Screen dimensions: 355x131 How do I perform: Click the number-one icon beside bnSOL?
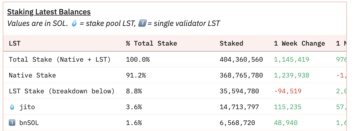(x=12, y=123)
